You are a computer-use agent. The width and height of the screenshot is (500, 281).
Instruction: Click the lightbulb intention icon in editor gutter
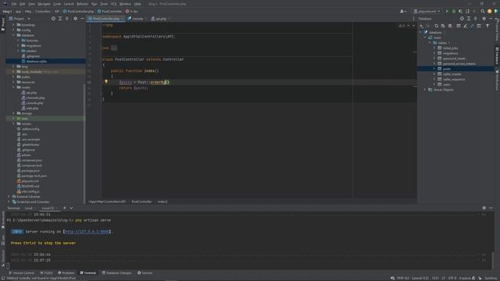(x=106, y=82)
